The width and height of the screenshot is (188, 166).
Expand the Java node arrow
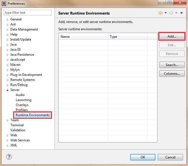7,45
